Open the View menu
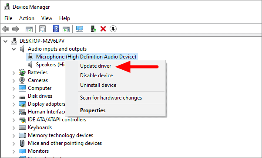Screen dimensions: 262x158 pyautogui.click(x=47, y=18)
